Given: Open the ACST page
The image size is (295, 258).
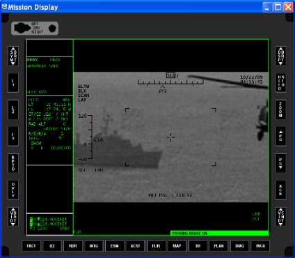Looking at the screenshot, I should [x=136, y=246].
